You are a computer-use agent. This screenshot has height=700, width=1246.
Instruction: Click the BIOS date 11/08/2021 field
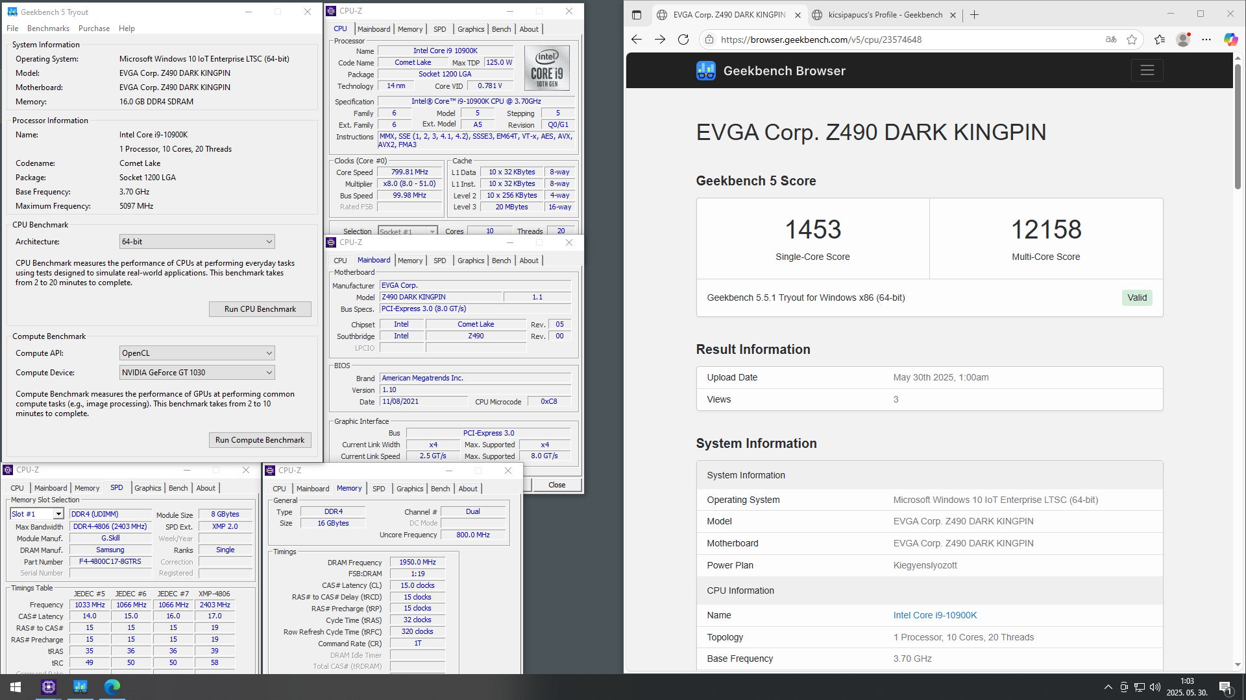click(424, 402)
